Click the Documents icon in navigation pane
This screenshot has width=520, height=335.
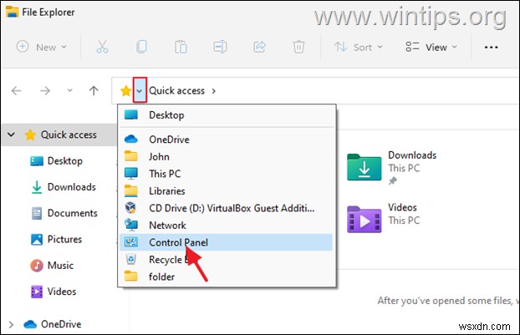(37, 213)
